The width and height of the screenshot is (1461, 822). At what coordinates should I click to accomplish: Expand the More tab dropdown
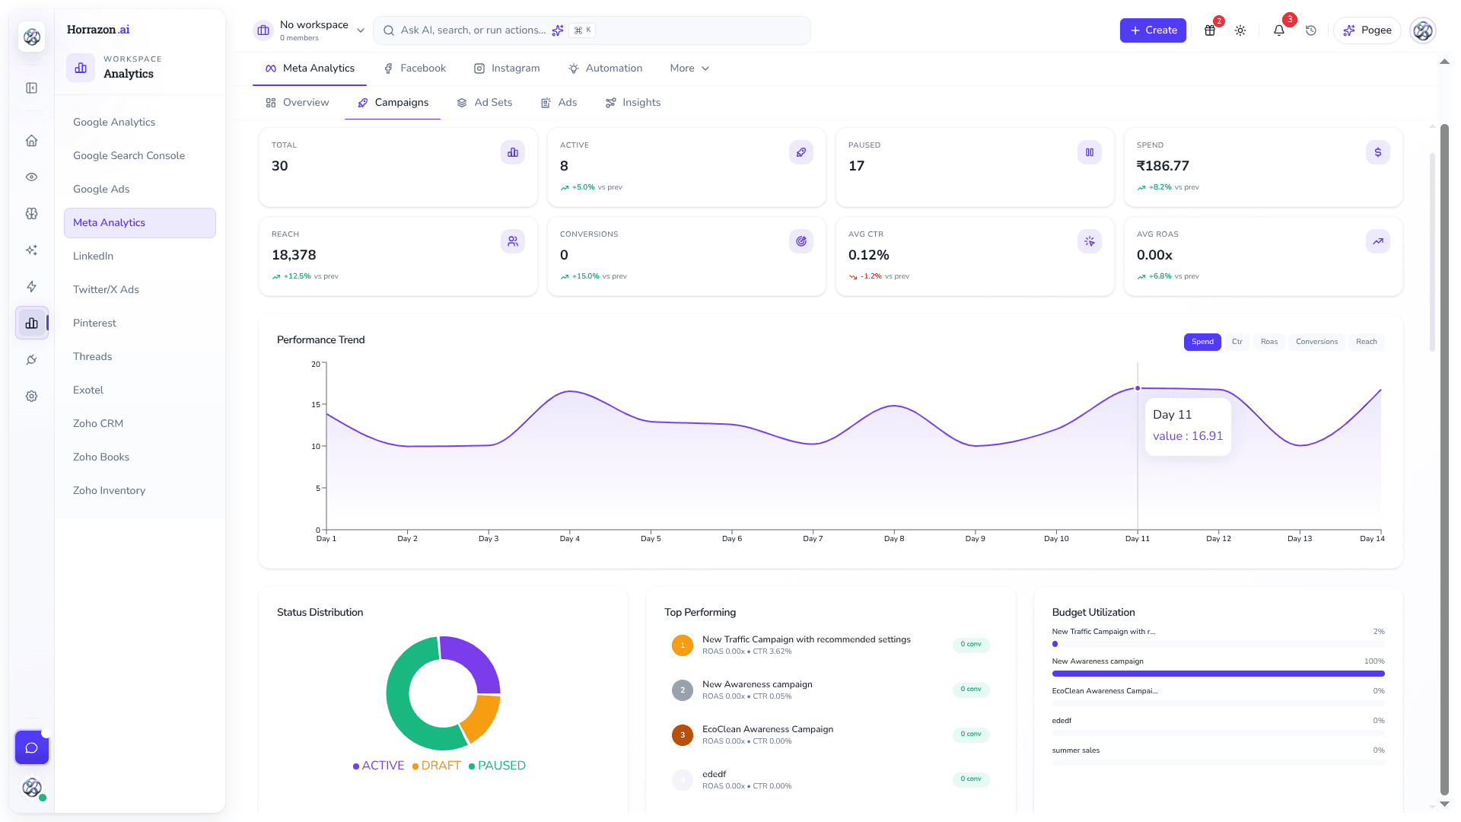click(689, 68)
